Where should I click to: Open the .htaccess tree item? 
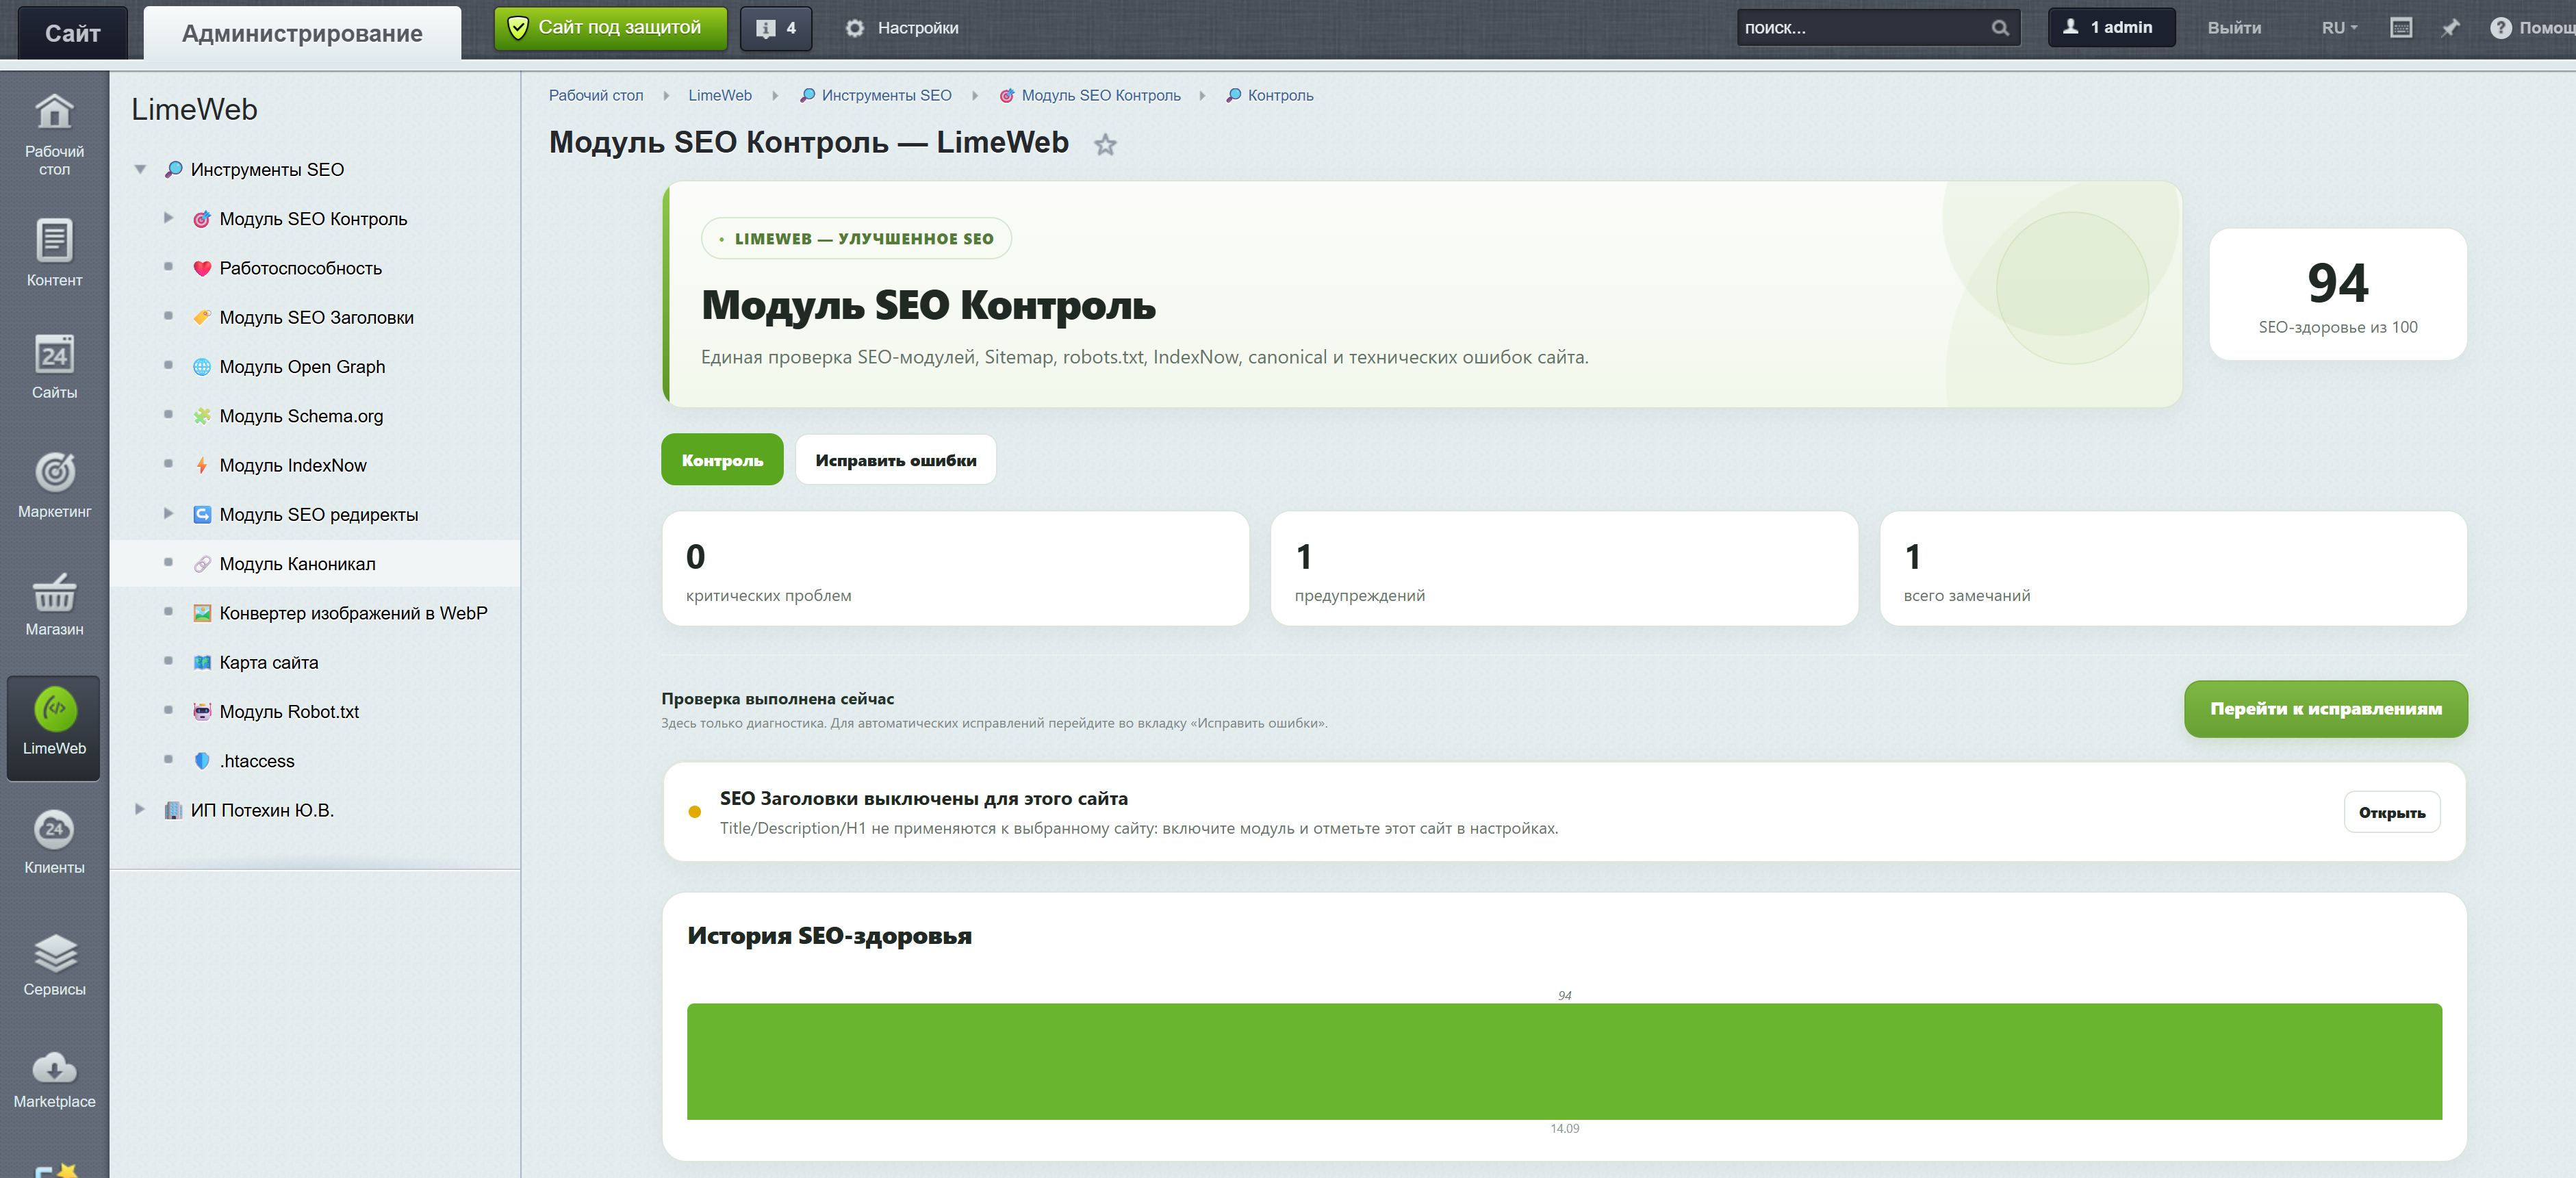[x=257, y=761]
